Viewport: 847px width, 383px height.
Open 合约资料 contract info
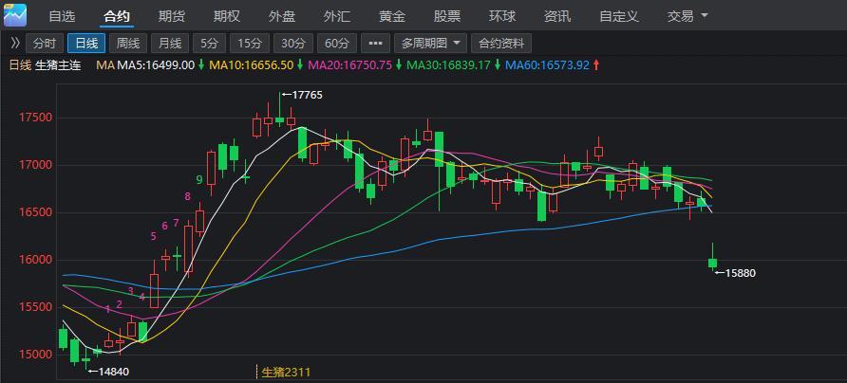[501, 44]
